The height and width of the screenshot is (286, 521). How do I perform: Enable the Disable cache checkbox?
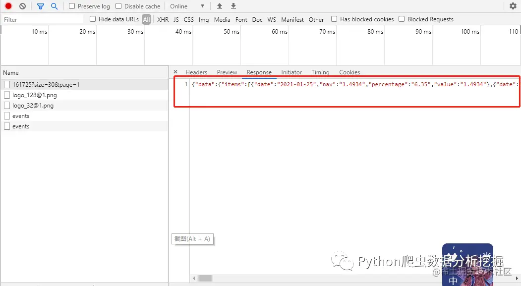(118, 6)
